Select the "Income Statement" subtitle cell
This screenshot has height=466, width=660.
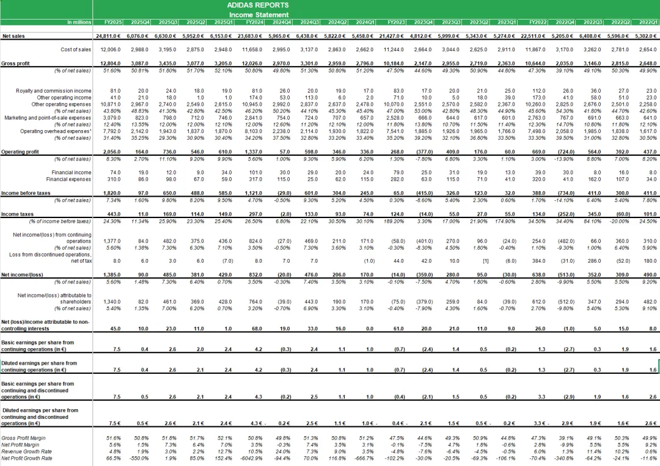point(258,15)
